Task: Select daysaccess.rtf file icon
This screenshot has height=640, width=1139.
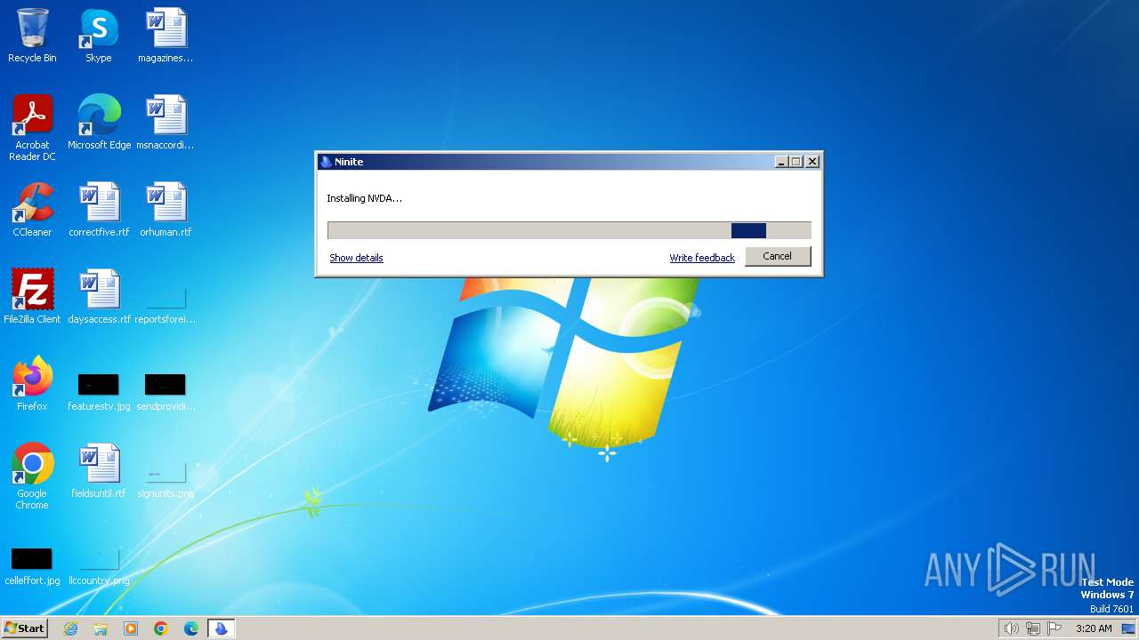Action: click(x=99, y=297)
